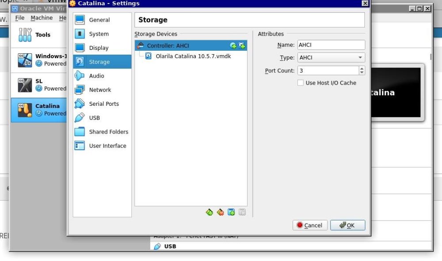The image size is (442, 261).
Task: Open the User Interface settings category
Action: [102, 145]
